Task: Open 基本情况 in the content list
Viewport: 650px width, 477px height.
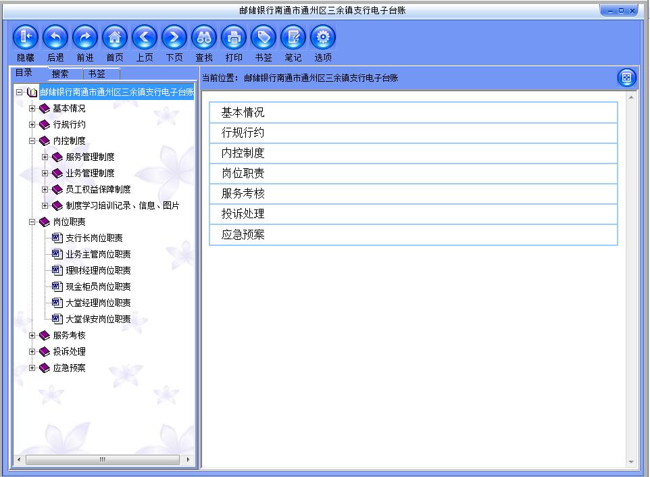Action: tap(414, 112)
